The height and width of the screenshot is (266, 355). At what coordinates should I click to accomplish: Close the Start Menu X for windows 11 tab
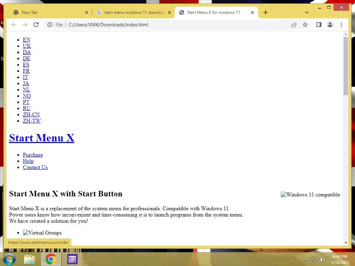click(x=252, y=12)
